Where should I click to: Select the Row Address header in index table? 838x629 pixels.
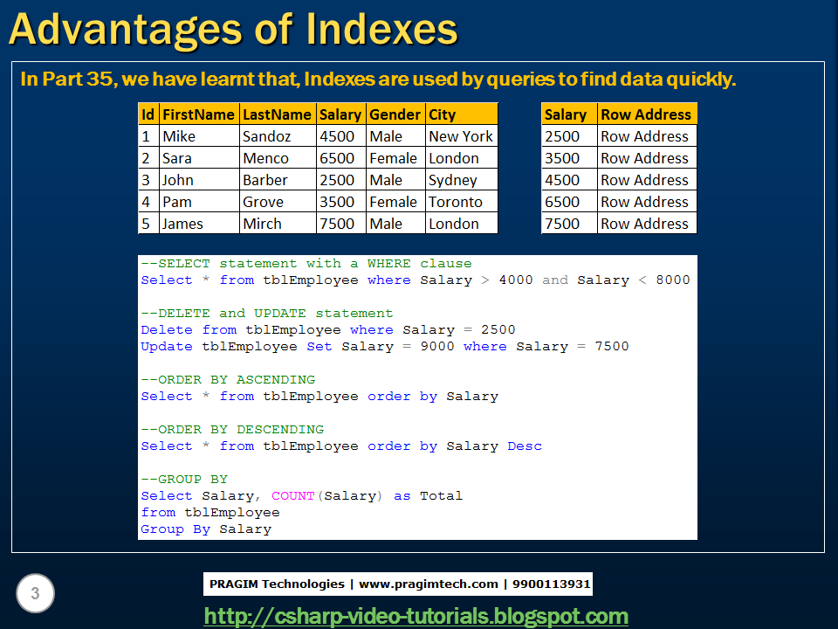[645, 114]
